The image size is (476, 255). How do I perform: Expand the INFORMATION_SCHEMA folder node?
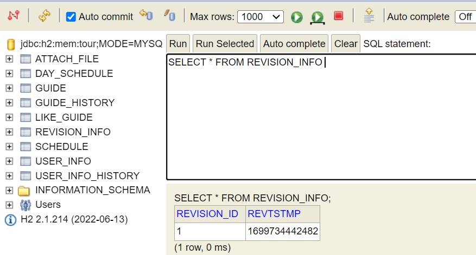tap(9, 190)
